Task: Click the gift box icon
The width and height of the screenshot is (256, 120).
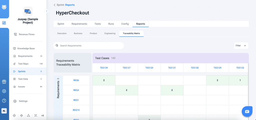Action: pyautogui.click(x=4, y=82)
